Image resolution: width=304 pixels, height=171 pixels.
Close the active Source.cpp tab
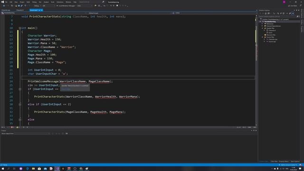tap(41, 10)
